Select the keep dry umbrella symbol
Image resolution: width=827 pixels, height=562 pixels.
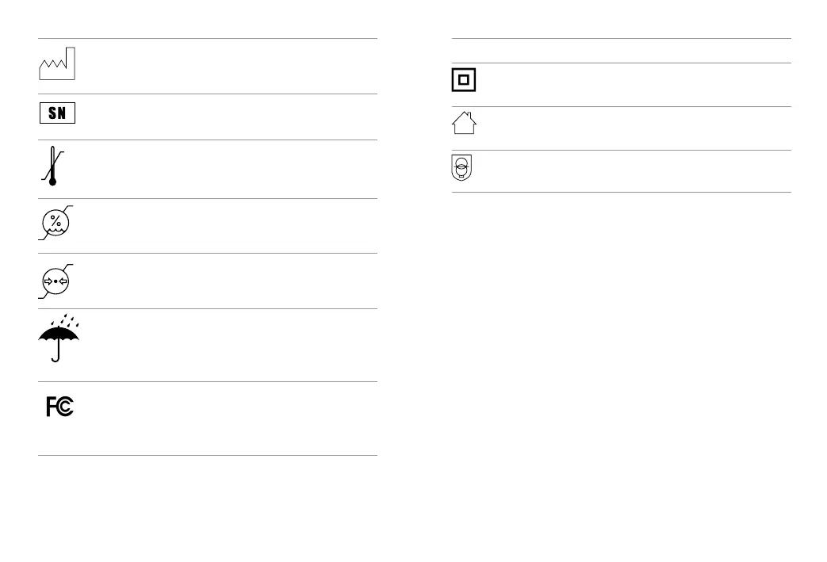59,338
